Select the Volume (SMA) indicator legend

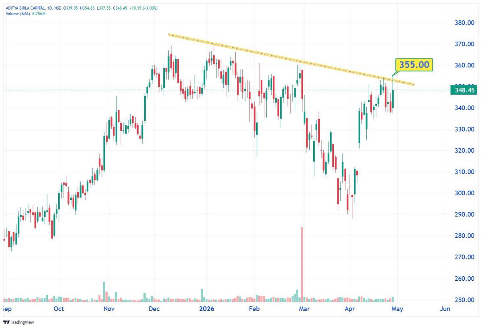18,12
